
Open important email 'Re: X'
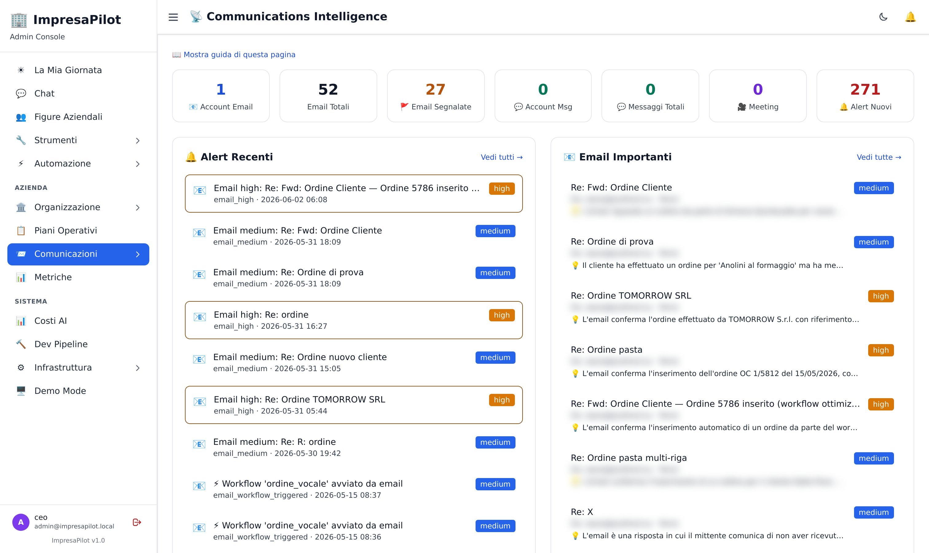tap(732, 523)
